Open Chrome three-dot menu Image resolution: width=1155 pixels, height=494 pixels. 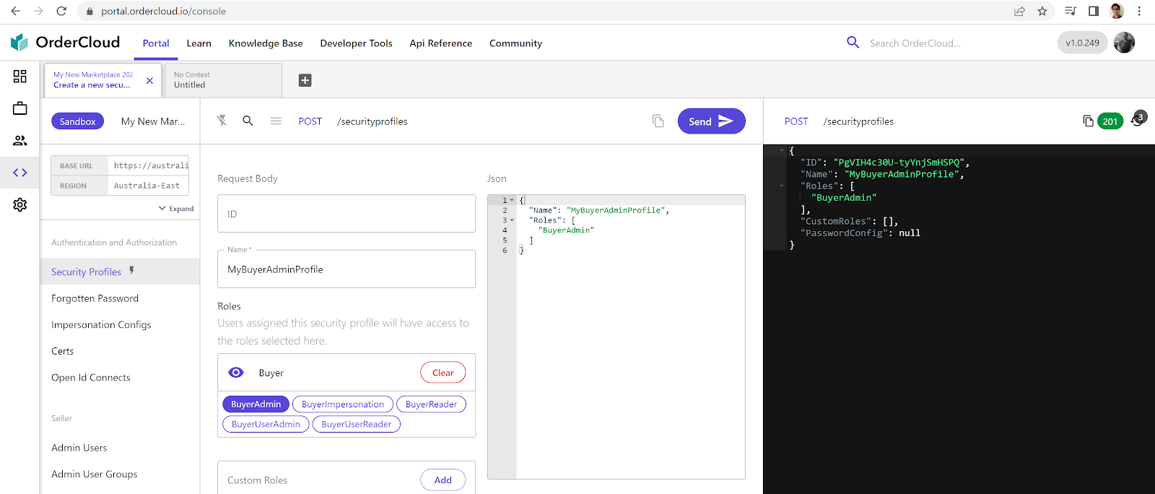point(1139,11)
